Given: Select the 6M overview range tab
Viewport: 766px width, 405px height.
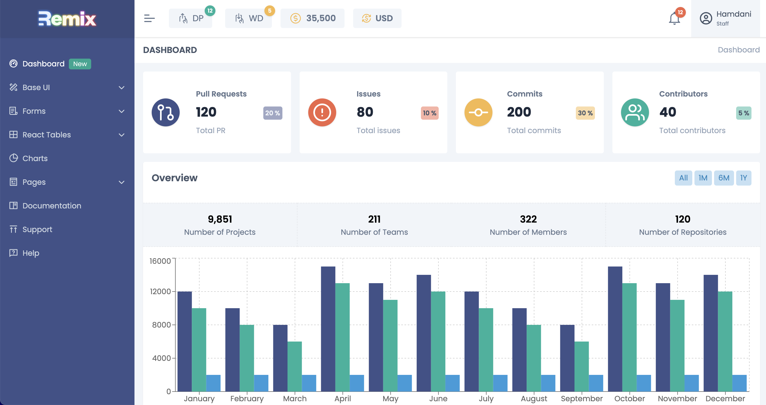Looking at the screenshot, I should click(724, 178).
